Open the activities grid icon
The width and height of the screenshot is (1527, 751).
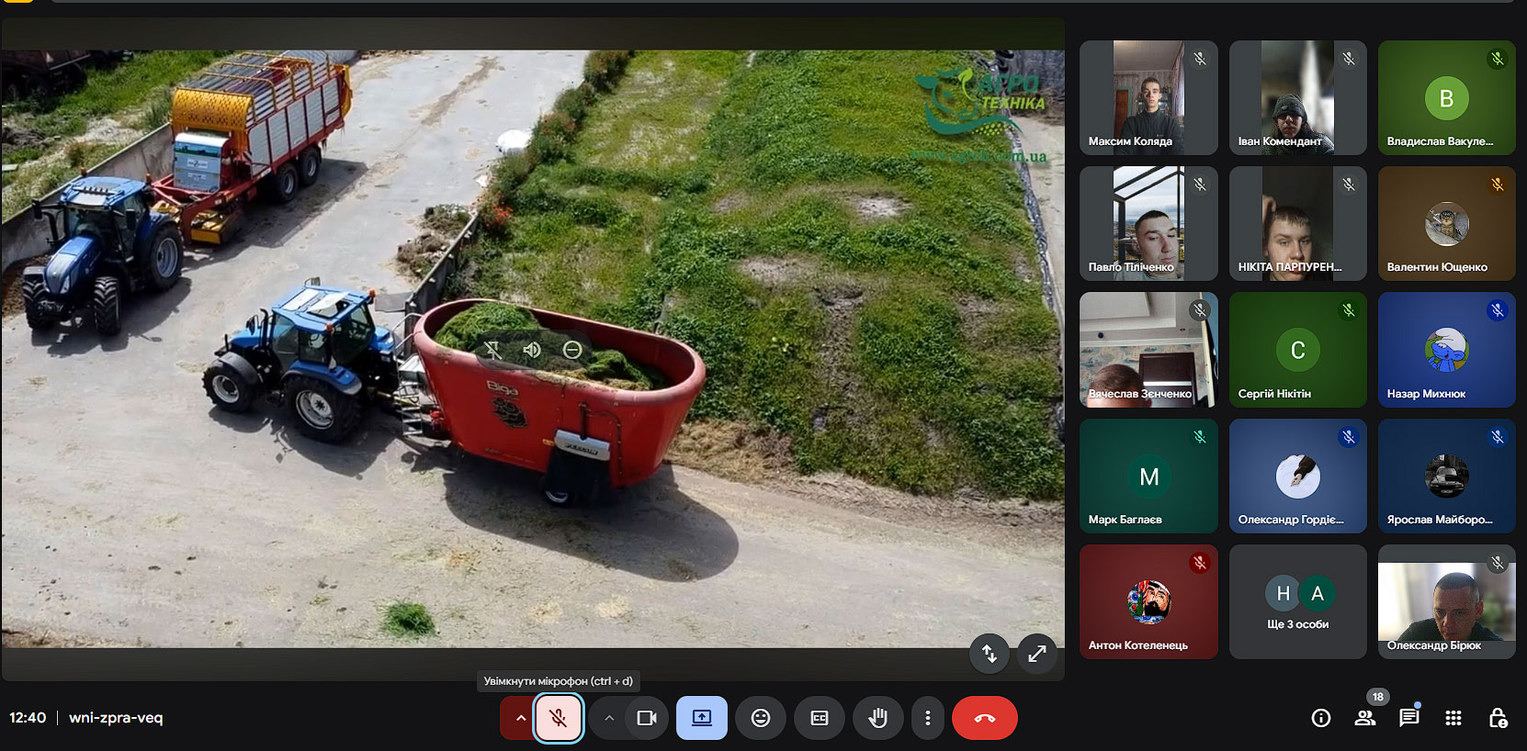1453,718
